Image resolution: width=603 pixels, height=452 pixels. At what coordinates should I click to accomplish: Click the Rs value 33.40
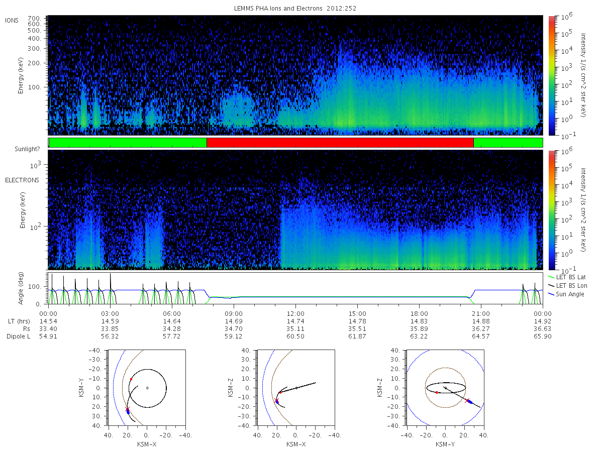[x=48, y=328]
